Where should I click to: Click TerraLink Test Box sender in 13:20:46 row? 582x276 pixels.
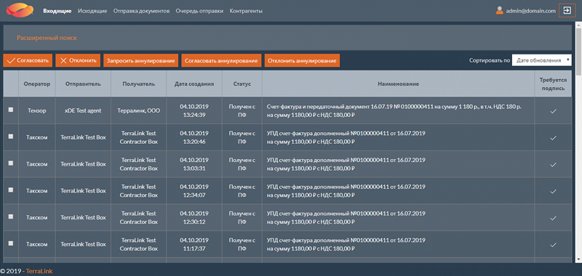(83, 137)
